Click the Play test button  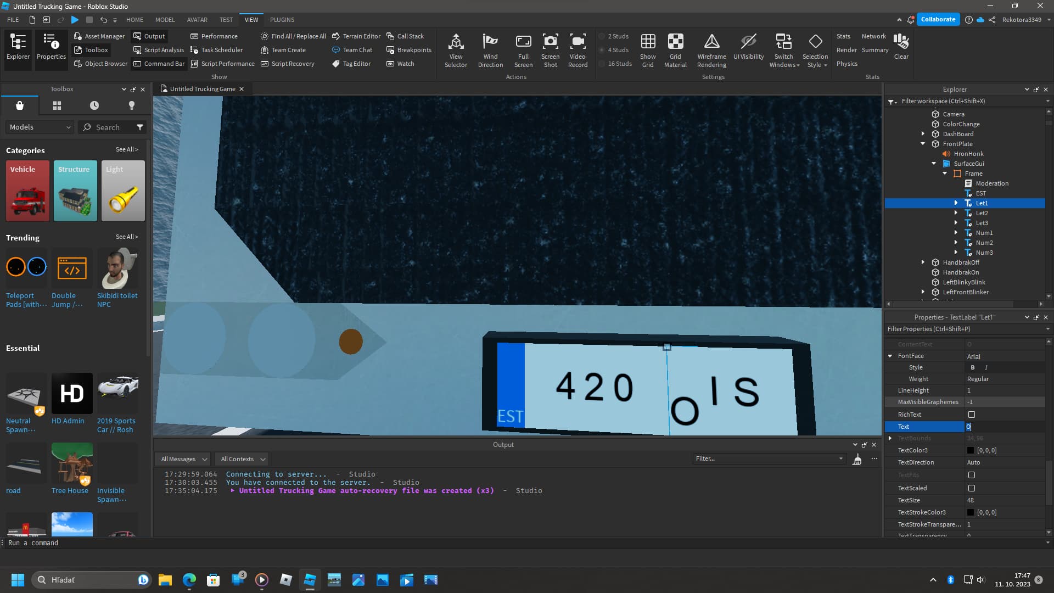click(75, 20)
